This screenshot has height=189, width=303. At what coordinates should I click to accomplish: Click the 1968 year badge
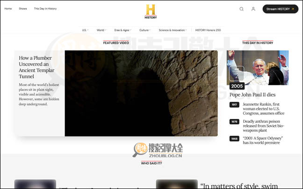234,139
